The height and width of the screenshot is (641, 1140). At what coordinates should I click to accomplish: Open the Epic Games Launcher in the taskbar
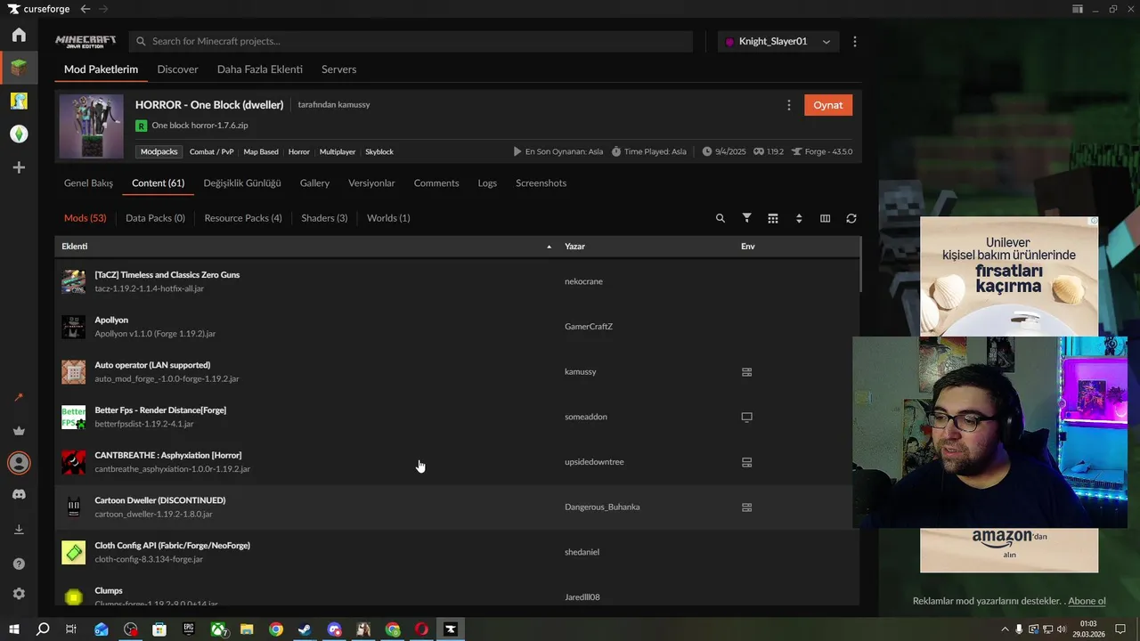click(189, 629)
